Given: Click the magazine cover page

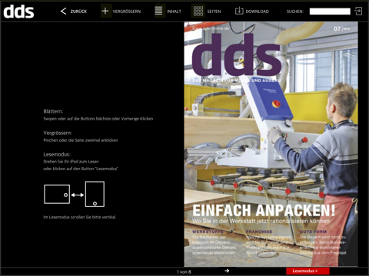Looking at the screenshot, I should pyautogui.click(x=271, y=144).
